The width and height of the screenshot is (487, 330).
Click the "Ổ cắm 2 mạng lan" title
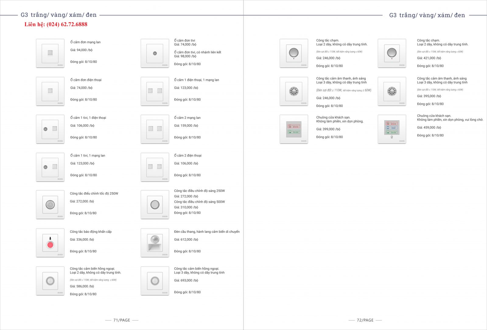pos(187,118)
